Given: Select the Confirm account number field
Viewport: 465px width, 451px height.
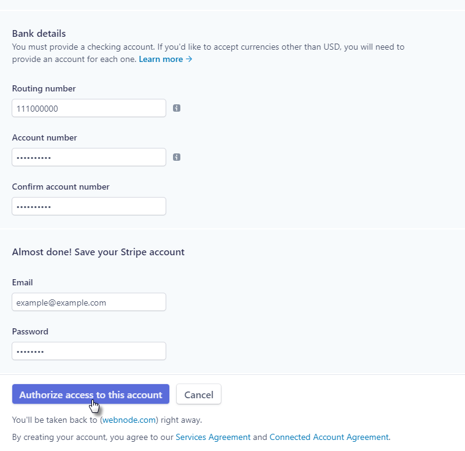Looking at the screenshot, I should pos(89,206).
